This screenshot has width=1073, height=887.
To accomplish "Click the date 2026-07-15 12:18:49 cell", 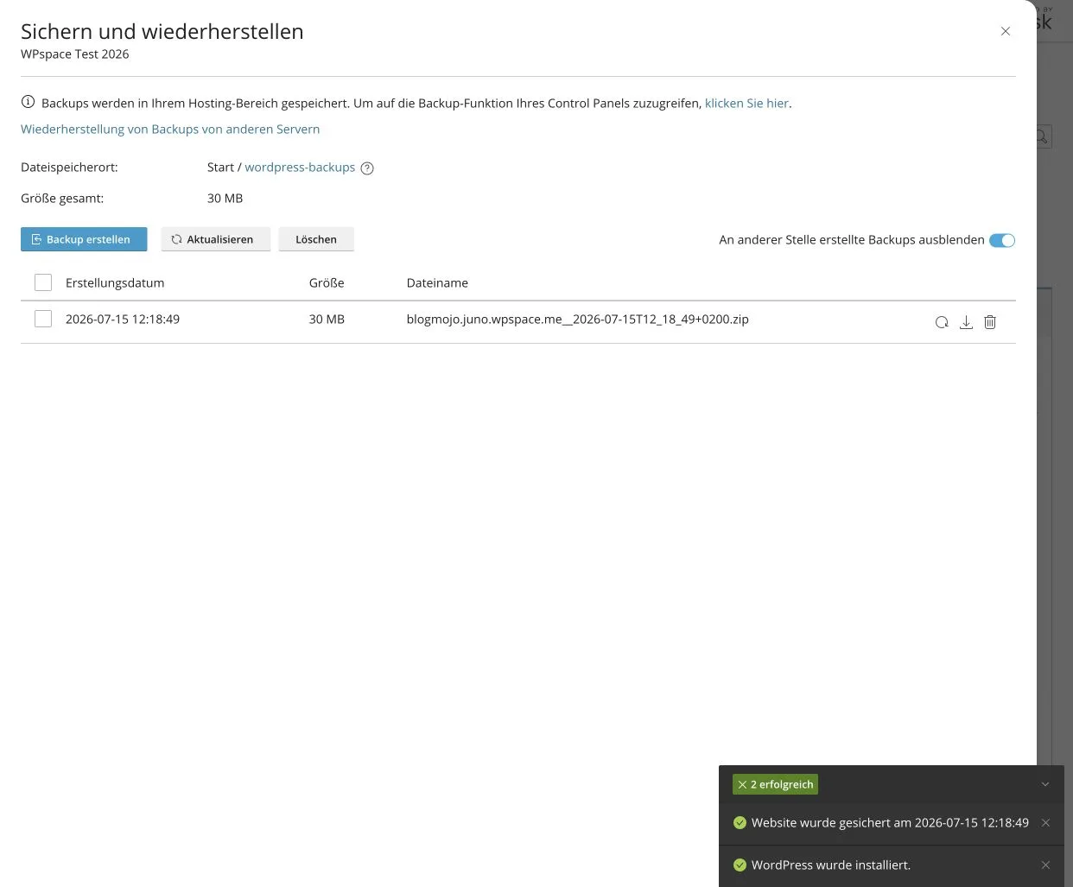I will point(123,319).
